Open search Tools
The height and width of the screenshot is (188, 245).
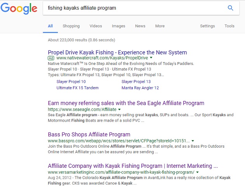pyautogui.click(x=229, y=26)
